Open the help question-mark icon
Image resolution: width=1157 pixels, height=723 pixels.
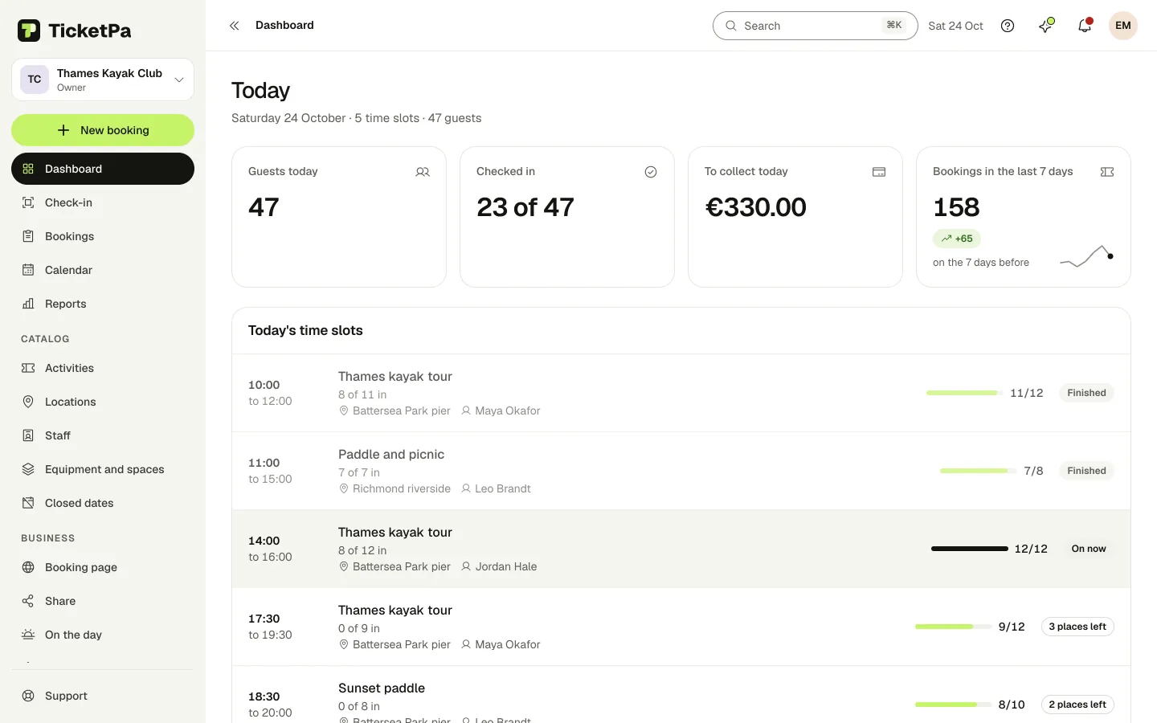coord(1008,26)
